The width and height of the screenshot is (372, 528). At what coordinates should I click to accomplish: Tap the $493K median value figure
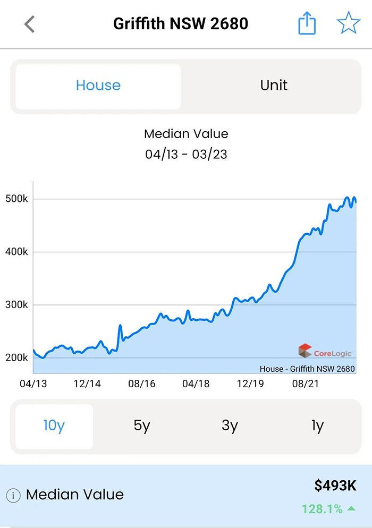click(335, 486)
